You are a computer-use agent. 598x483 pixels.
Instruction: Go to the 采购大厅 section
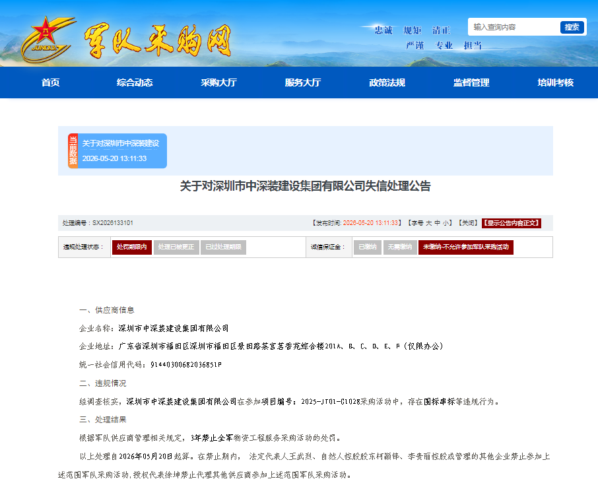tap(219, 82)
